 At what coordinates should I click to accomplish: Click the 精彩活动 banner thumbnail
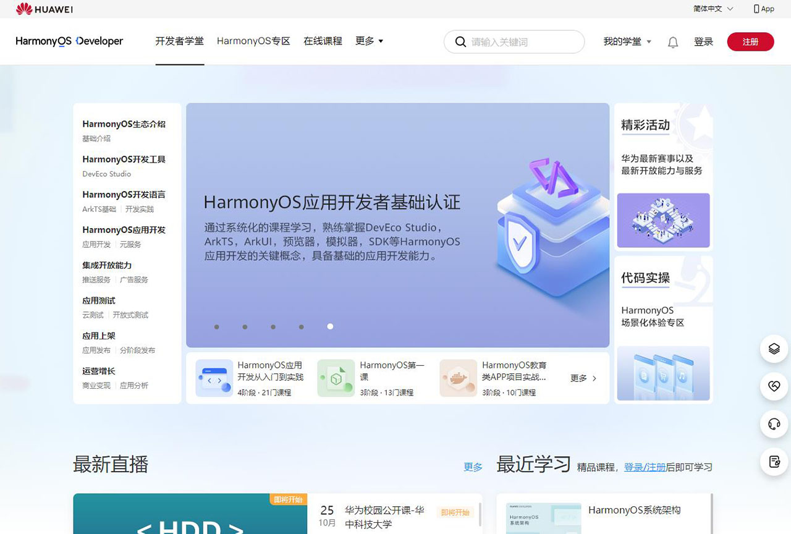click(663, 220)
